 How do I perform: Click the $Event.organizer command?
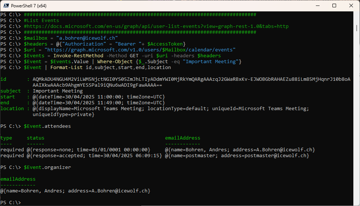point(47,167)
